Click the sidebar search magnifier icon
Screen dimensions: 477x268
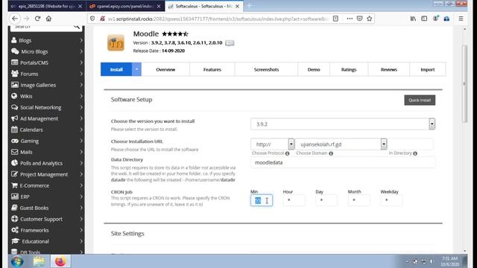pos(77,27)
